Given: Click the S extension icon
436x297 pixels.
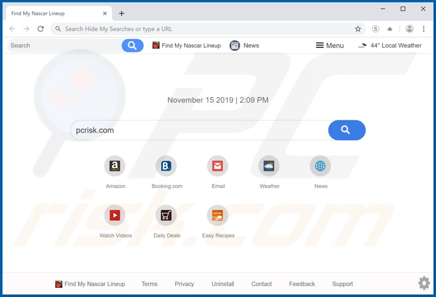Looking at the screenshot, I should pos(375,29).
